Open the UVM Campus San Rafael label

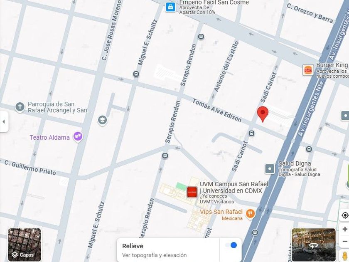[x=234, y=188]
